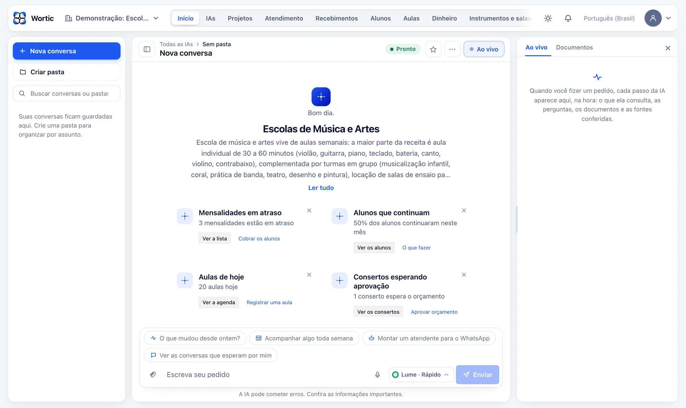Favorite this conversation with the star
686x408 pixels.
pos(433,49)
